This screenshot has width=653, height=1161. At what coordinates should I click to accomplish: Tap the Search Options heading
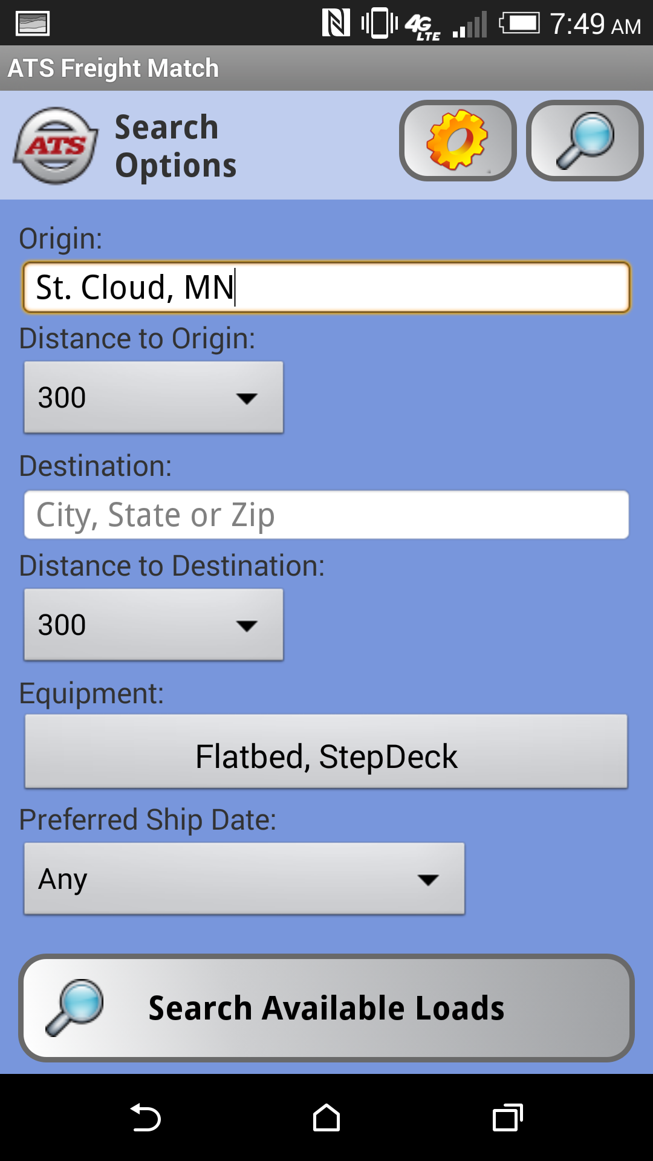coord(175,146)
